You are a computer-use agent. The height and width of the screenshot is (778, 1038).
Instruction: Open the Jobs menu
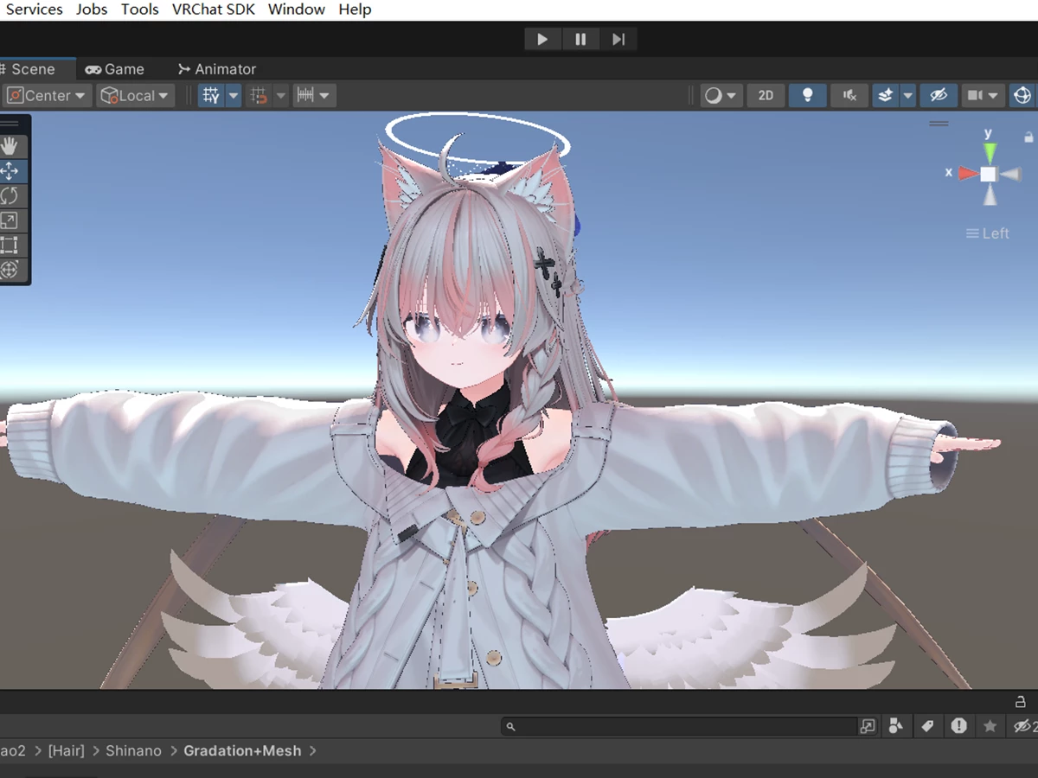point(92,10)
